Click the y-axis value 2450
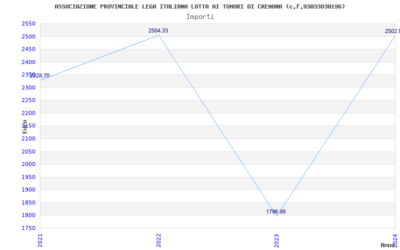Image resolution: width=400 pixels, height=250 pixels. pos(28,49)
